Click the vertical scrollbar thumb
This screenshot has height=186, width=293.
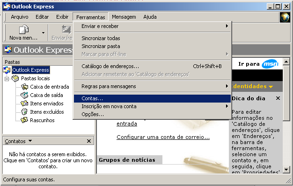pyautogui.click(x=286, y=93)
